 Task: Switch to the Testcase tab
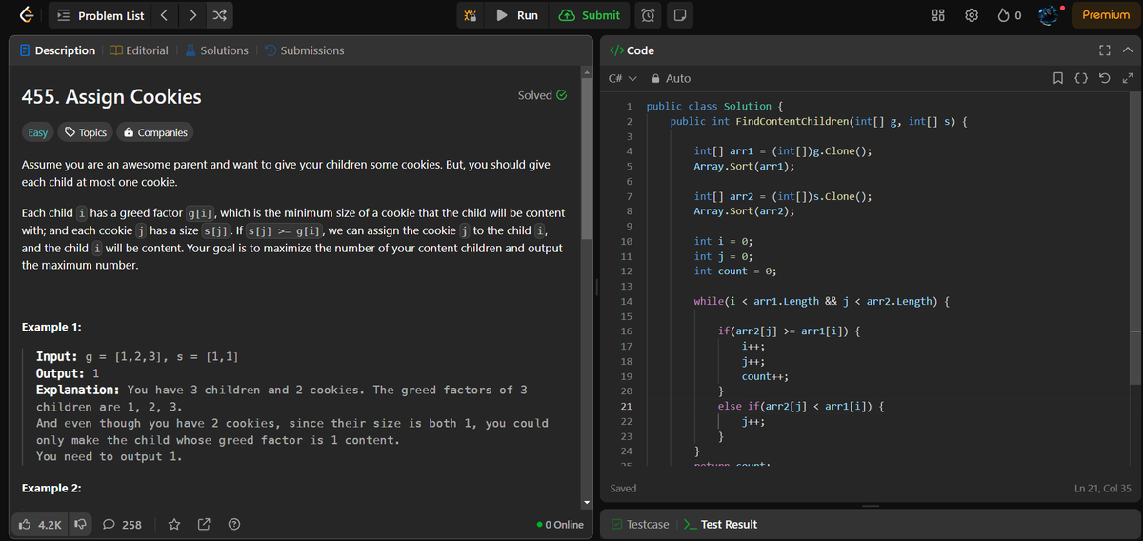(x=641, y=524)
